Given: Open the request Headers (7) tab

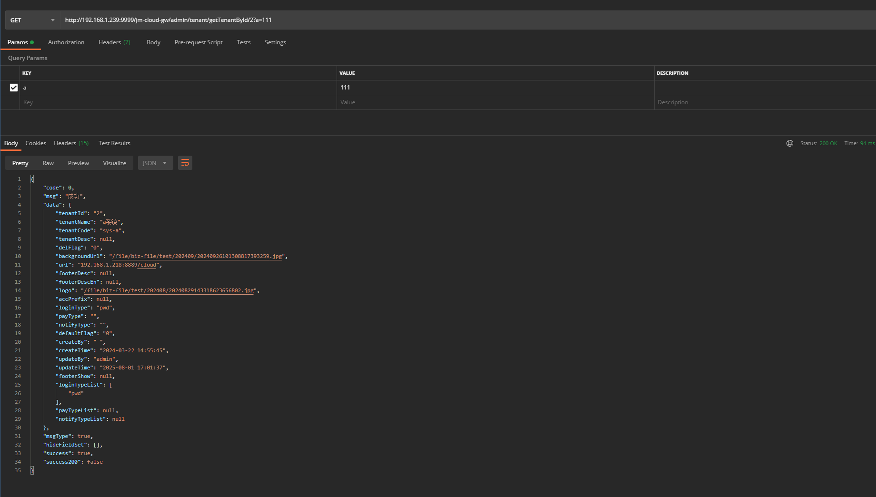Looking at the screenshot, I should [x=114, y=42].
